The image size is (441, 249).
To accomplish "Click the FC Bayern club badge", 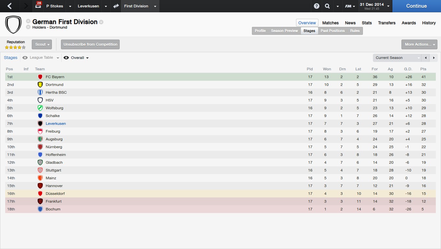I will tap(40, 77).
